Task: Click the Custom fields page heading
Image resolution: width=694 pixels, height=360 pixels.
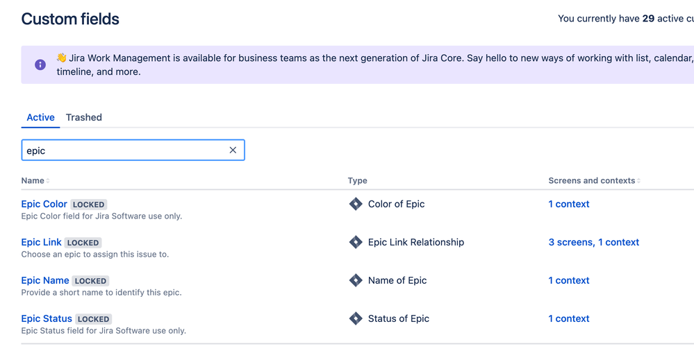Action: click(x=70, y=19)
